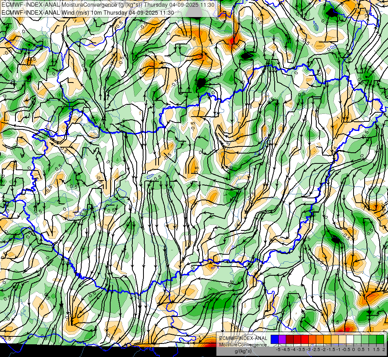Click the white swatch between -0.5 and 0
388x357 pixels.
pyautogui.click(x=350, y=340)
